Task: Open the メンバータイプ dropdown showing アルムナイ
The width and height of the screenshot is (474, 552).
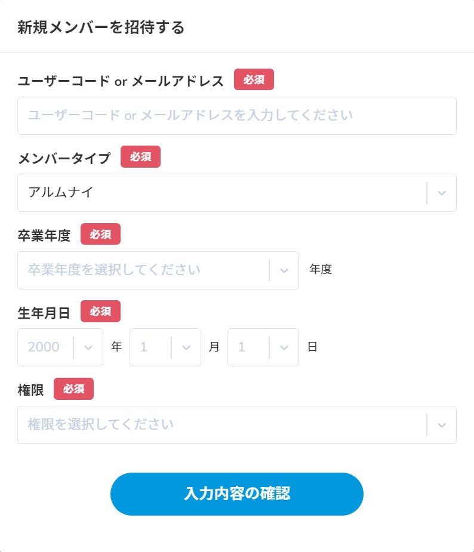Action: (x=221, y=193)
